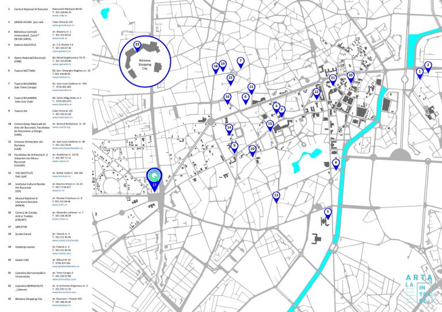Open the www.greenhours.ro link
This screenshot has width=442, height=312.
64,25
